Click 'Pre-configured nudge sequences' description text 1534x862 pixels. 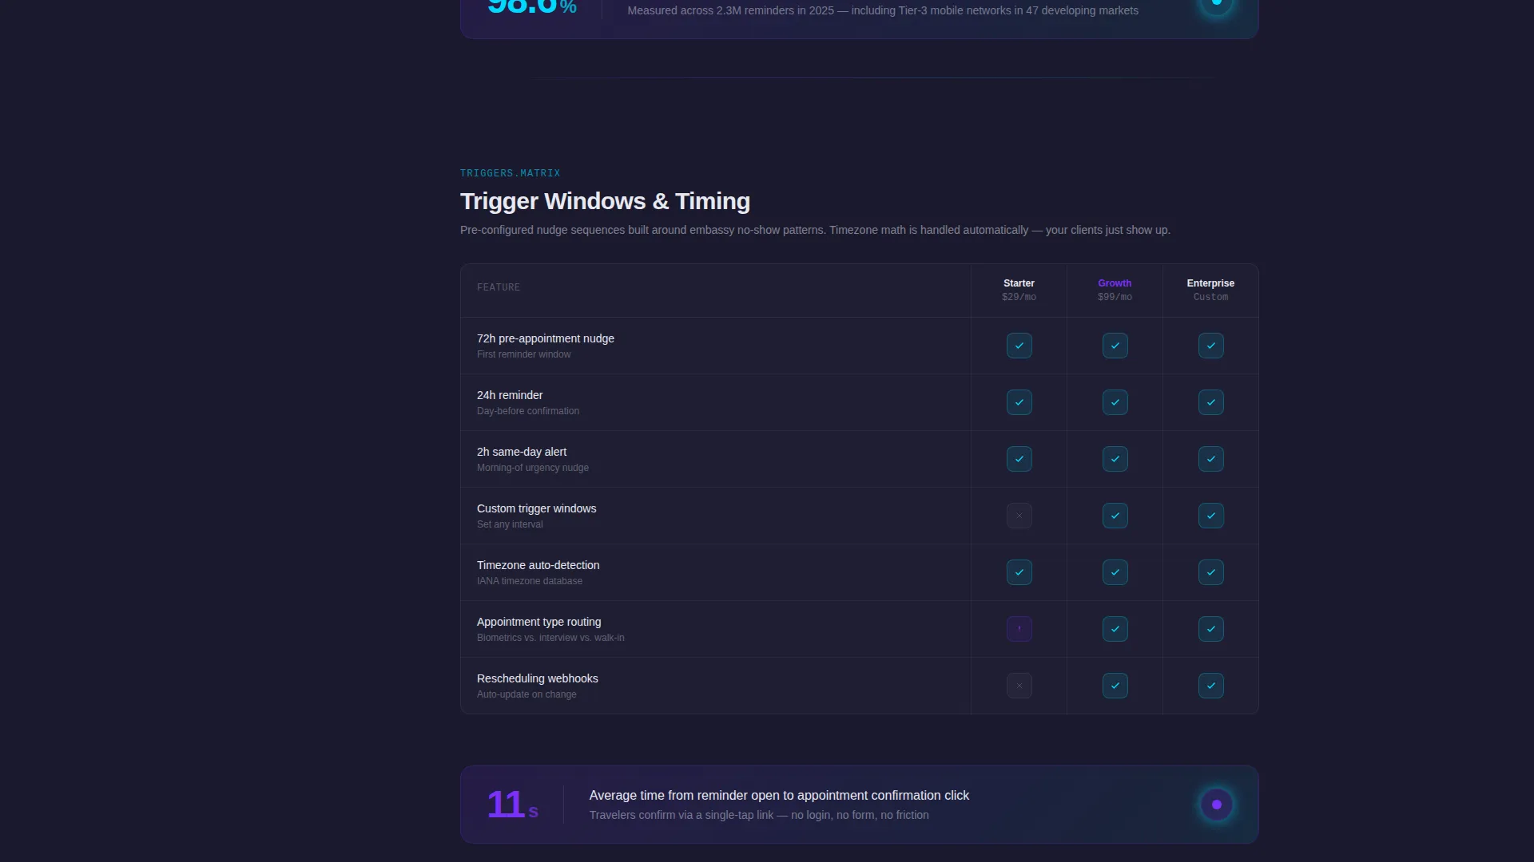[x=815, y=230]
